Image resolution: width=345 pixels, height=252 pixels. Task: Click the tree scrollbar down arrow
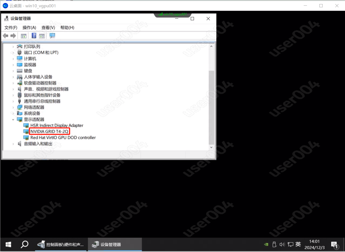[211, 147]
